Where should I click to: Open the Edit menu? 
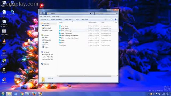(45, 17)
